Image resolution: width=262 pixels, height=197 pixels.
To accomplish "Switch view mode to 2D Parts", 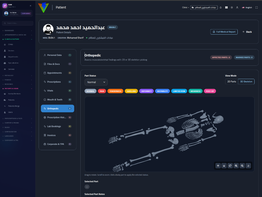I will pyautogui.click(x=232, y=82).
